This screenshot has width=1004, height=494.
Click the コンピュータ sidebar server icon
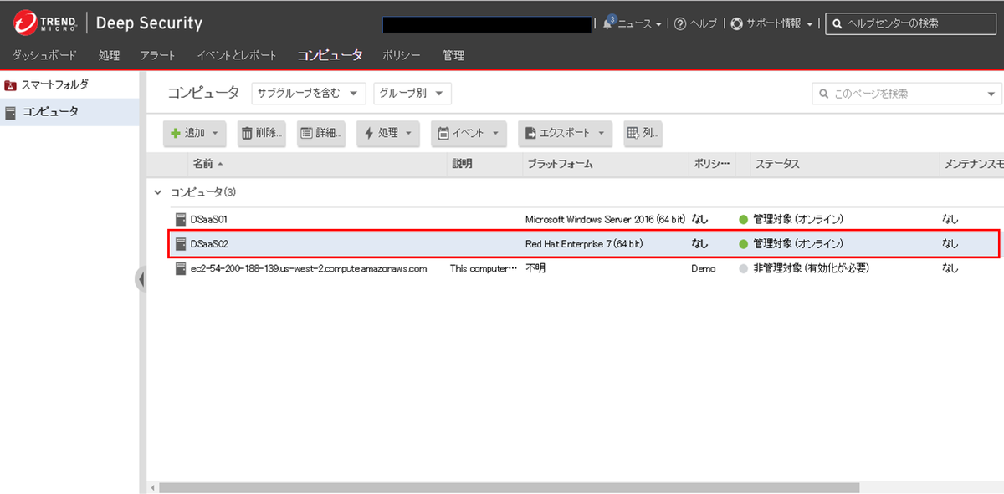coord(10,112)
